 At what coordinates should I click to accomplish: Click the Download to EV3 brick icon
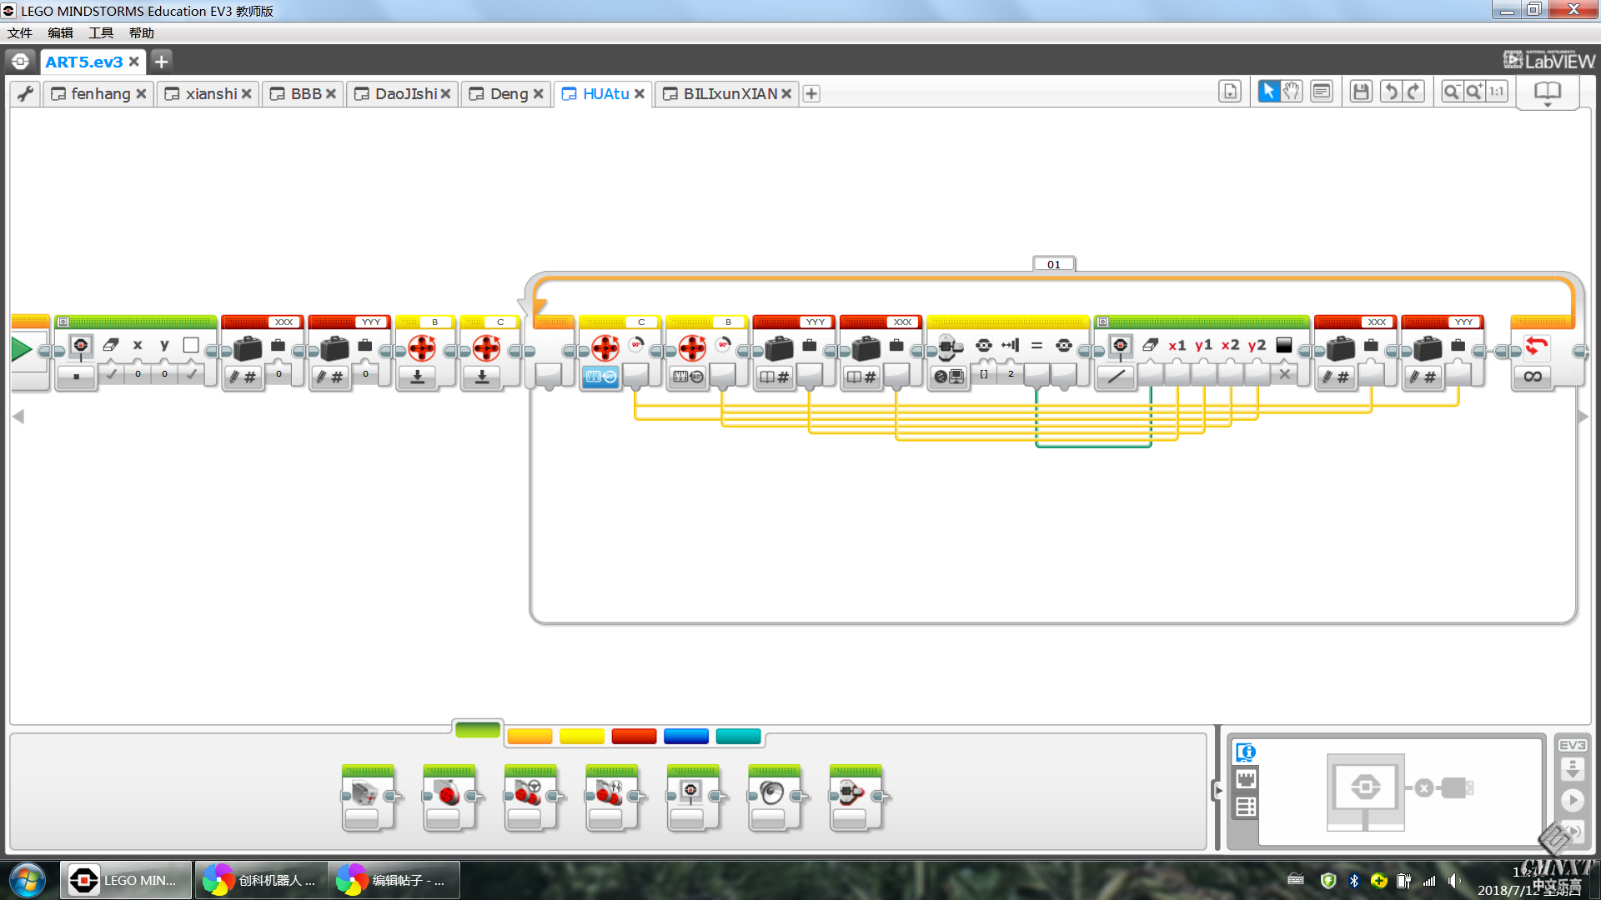[1572, 768]
